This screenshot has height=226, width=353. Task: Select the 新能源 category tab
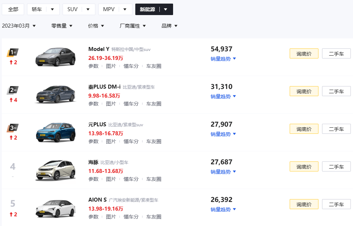click(148, 9)
